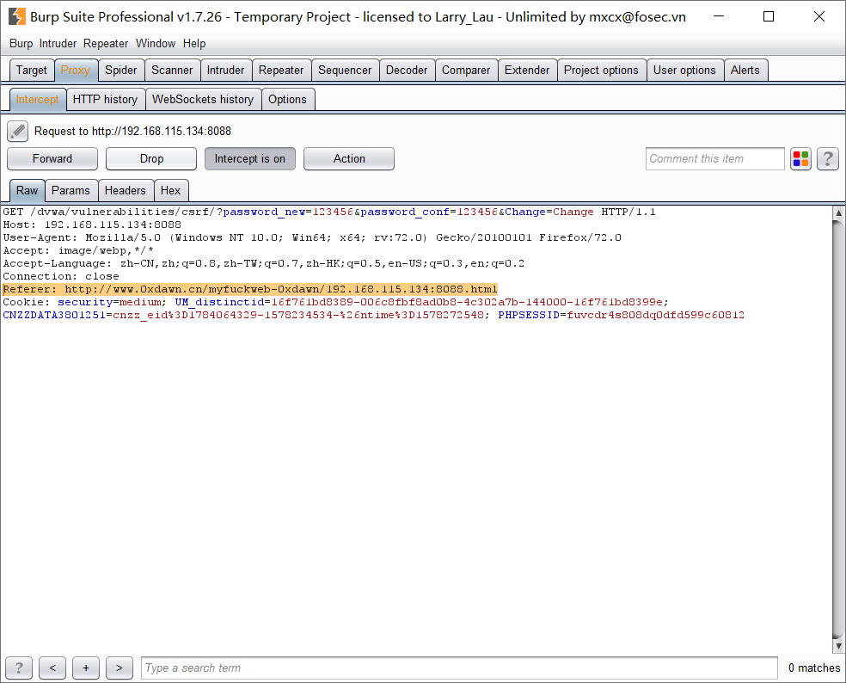Click the User-Agent header line
Viewport: 846px width, 683px height.
tap(312, 237)
